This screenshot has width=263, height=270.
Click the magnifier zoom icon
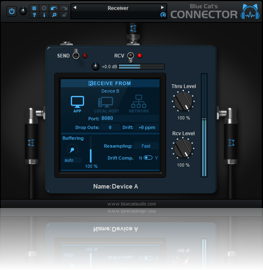54,15
